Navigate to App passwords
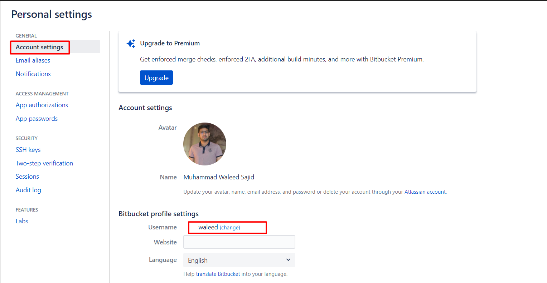 pyautogui.click(x=37, y=119)
